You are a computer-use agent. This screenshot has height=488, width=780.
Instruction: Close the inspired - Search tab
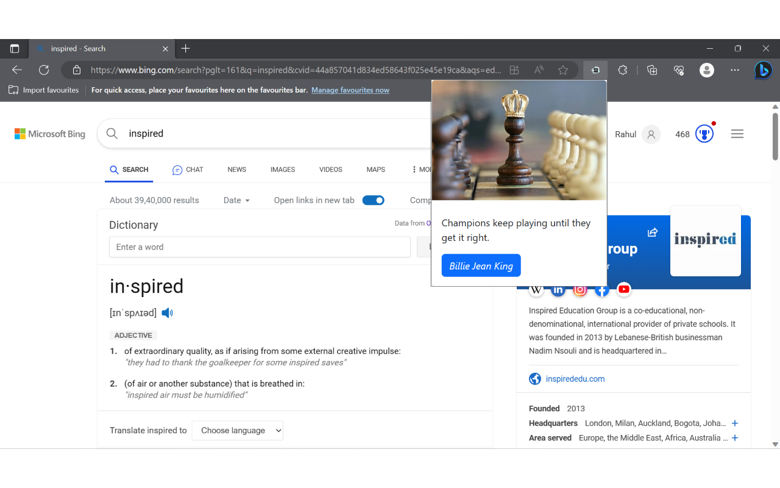(x=166, y=49)
